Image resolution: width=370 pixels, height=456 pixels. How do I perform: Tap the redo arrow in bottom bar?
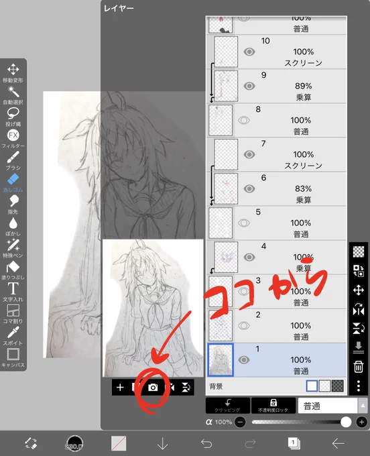pyautogui.click(x=250, y=443)
